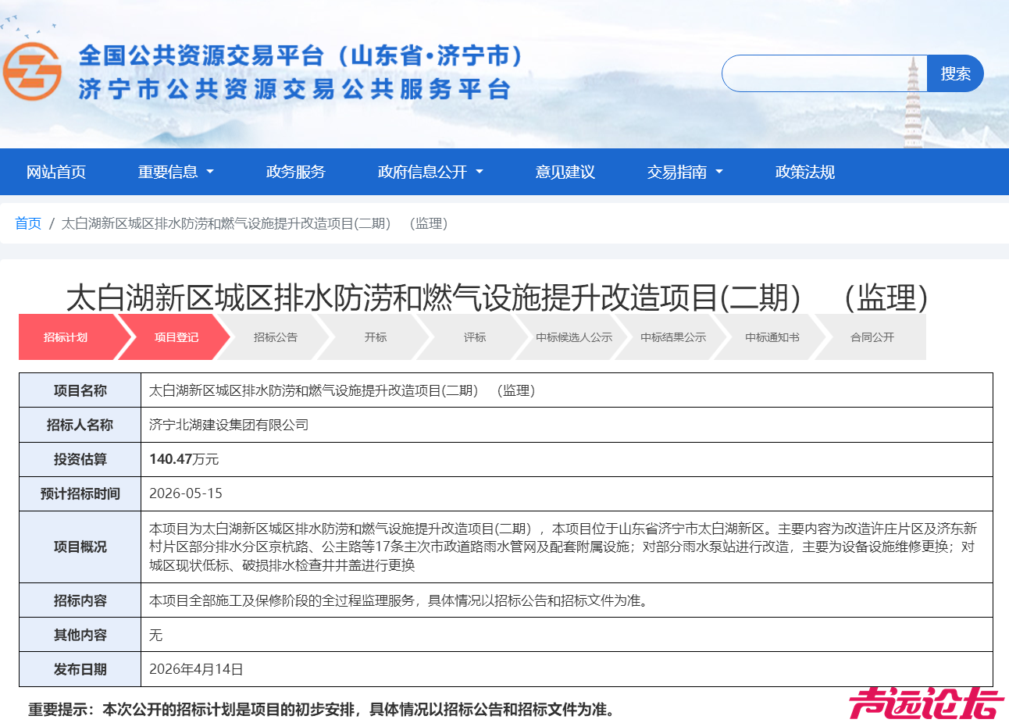The image size is (1009, 723).
Task: Expand the 政府信息公开 dropdown
Action: [x=424, y=172]
